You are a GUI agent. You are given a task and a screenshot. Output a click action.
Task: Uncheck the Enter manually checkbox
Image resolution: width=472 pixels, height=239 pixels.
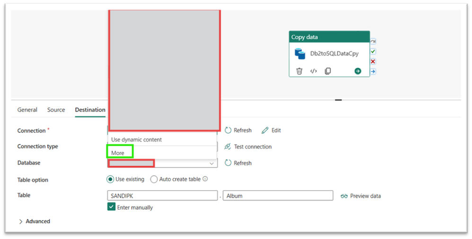(111, 207)
